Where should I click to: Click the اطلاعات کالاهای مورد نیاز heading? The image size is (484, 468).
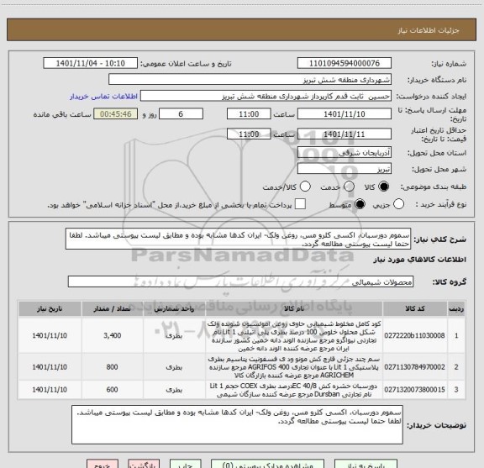419,260
